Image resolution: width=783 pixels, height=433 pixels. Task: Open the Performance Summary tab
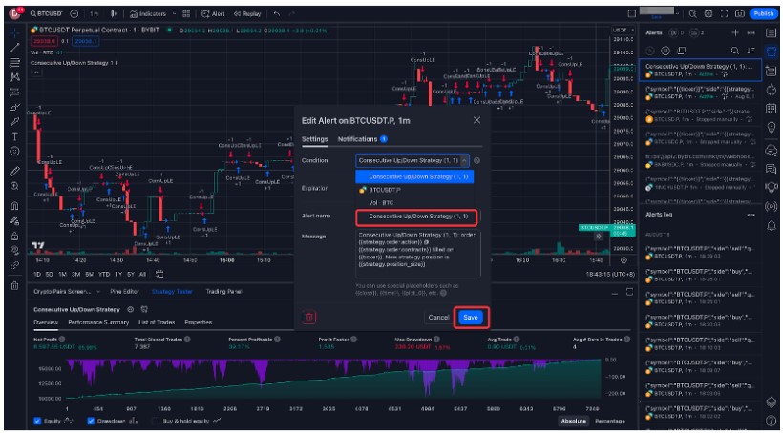coord(98,322)
